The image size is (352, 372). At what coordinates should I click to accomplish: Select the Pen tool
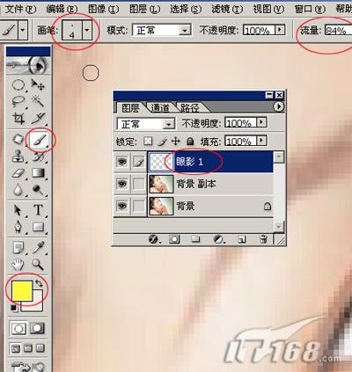[18, 227]
